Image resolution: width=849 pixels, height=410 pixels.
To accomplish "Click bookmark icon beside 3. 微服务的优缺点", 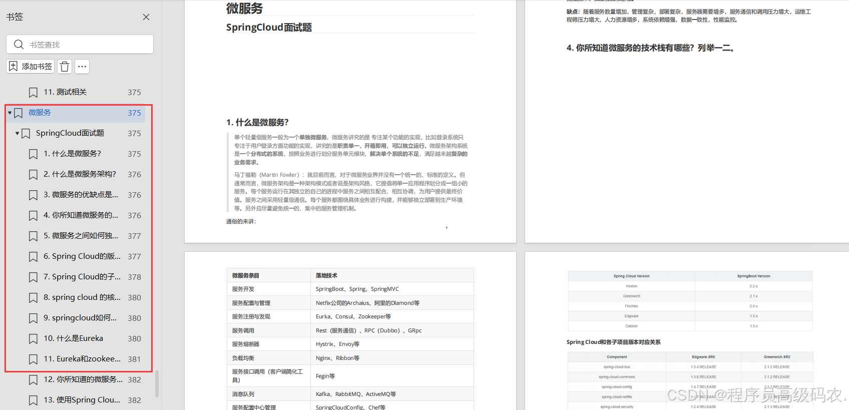I will (x=33, y=195).
